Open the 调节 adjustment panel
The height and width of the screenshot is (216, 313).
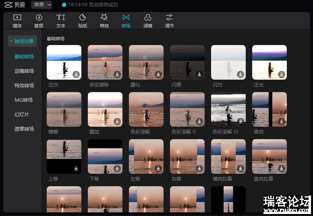pyautogui.click(x=170, y=21)
